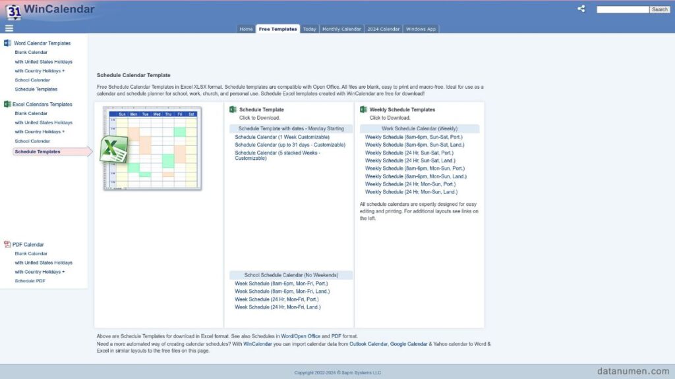Open the Home tab
675x379 pixels.
point(246,29)
